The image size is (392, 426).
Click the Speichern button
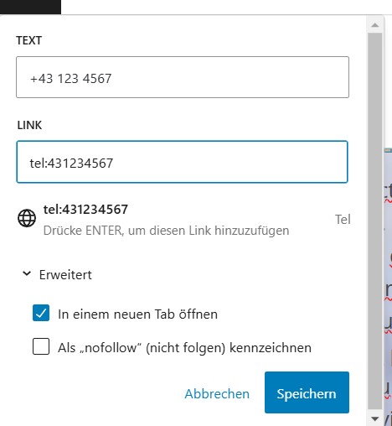(x=307, y=392)
